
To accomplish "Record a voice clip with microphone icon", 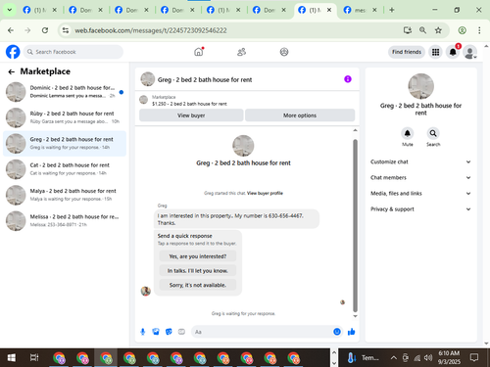I will (143, 332).
